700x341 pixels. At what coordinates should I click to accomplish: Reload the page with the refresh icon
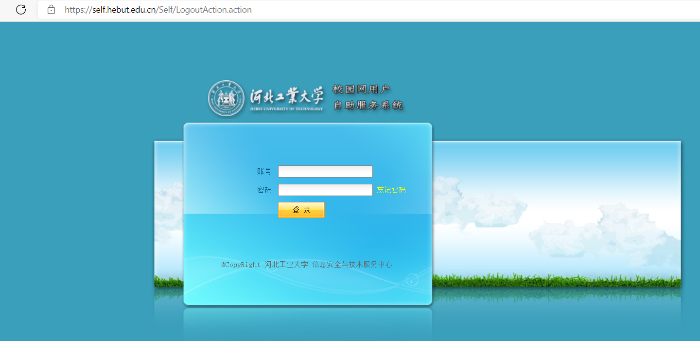[x=21, y=10]
